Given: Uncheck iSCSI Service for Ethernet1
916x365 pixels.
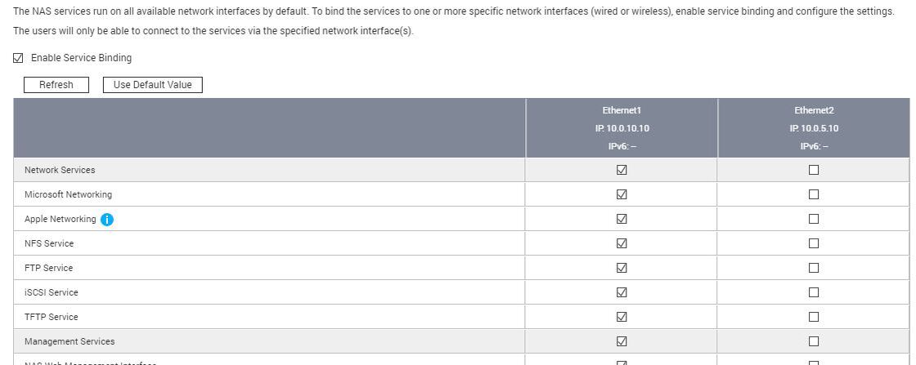Looking at the screenshot, I should [x=622, y=292].
